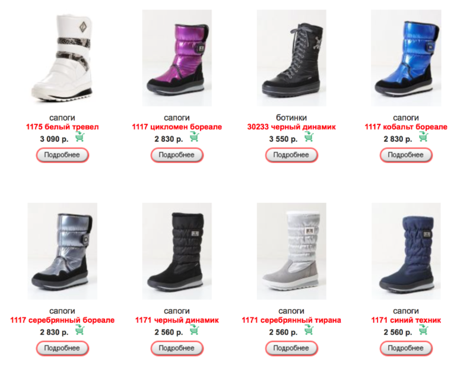View the black lace-up boot image
Image resolution: width=457 pixels, height=371 pixels.
pos(291,58)
